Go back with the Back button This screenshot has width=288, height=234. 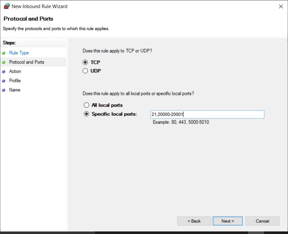(x=194, y=221)
